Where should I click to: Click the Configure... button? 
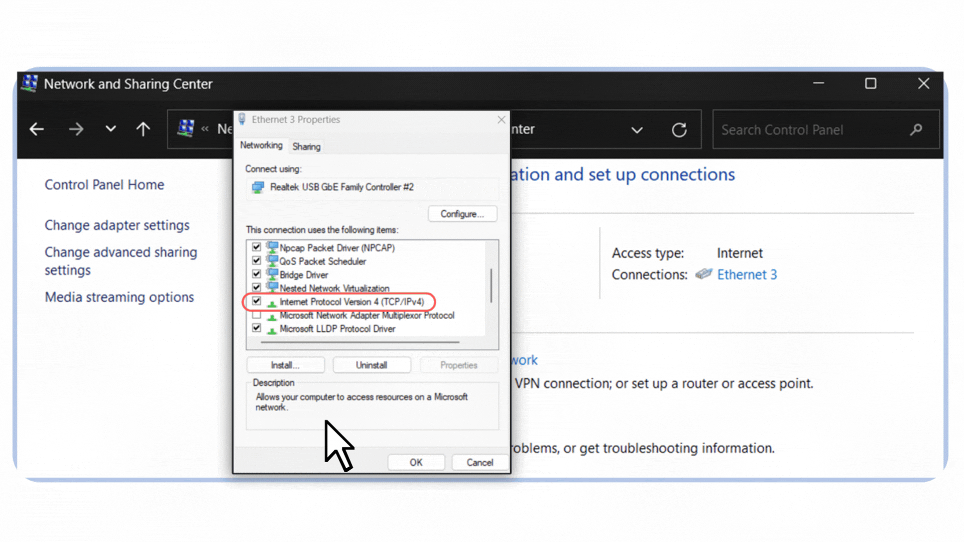coord(462,214)
